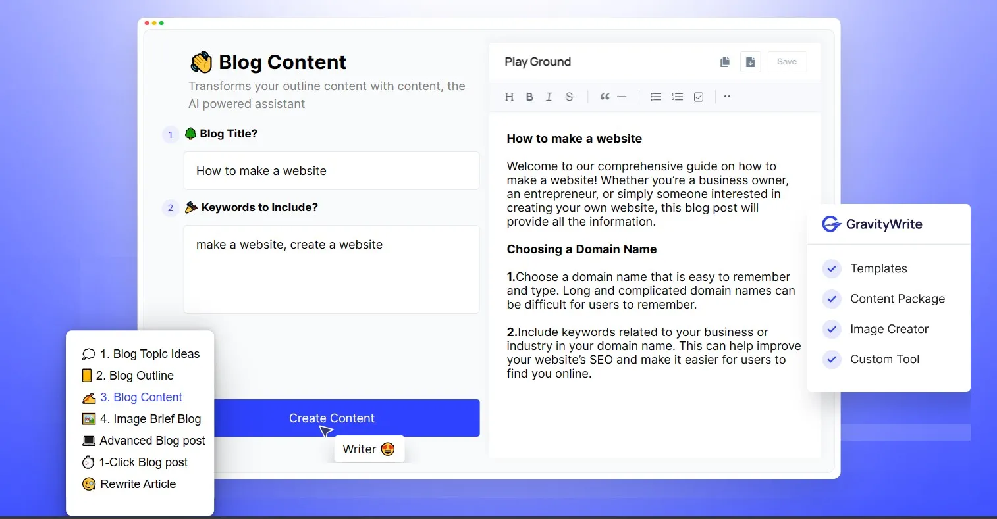Copy the generated content with the copy icon
This screenshot has width=997, height=519.
[x=724, y=61]
